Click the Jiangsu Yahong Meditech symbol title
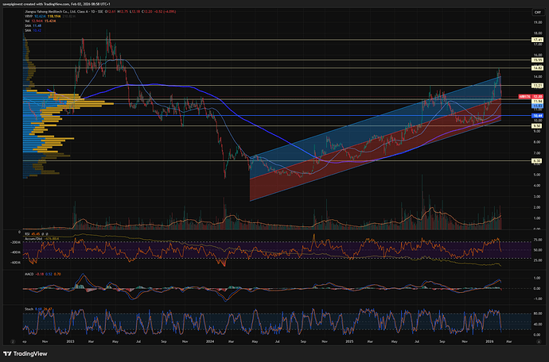The height and width of the screenshot is (362, 549). pos(48,12)
